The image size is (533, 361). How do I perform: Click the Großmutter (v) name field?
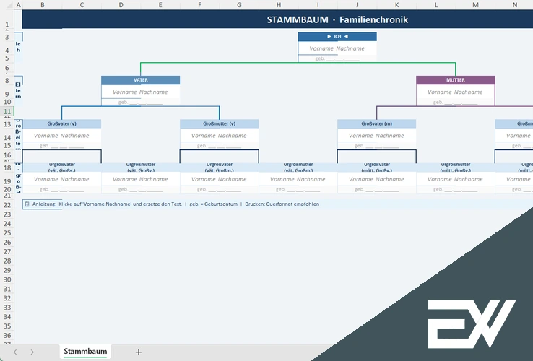click(219, 136)
